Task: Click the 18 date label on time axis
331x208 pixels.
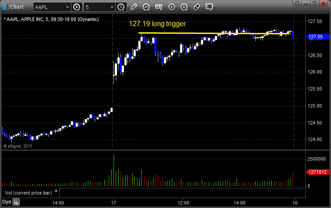Action: [295, 203]
